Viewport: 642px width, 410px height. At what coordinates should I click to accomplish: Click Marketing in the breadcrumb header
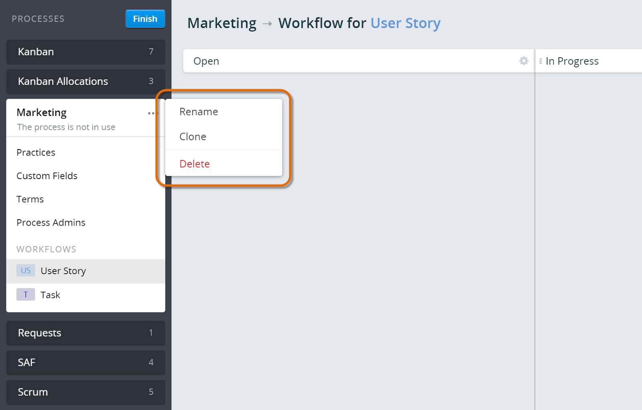pos(222,23)
